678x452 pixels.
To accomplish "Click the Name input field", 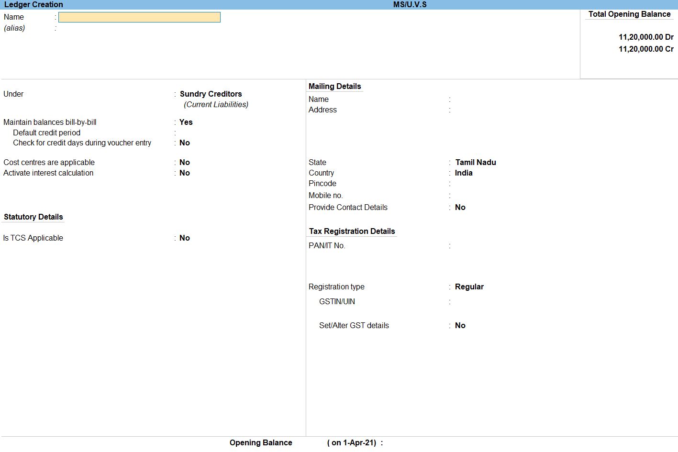I will click(139, 17).
